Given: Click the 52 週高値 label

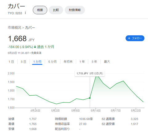Looking at the screenshot, I should pos(108,119).
